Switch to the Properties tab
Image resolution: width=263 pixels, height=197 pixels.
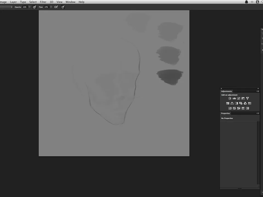click(225, 113)
